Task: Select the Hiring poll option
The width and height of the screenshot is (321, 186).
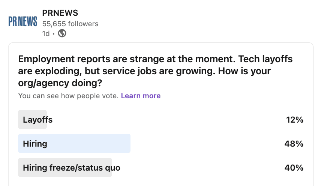Action: click(x=35, y=144)
